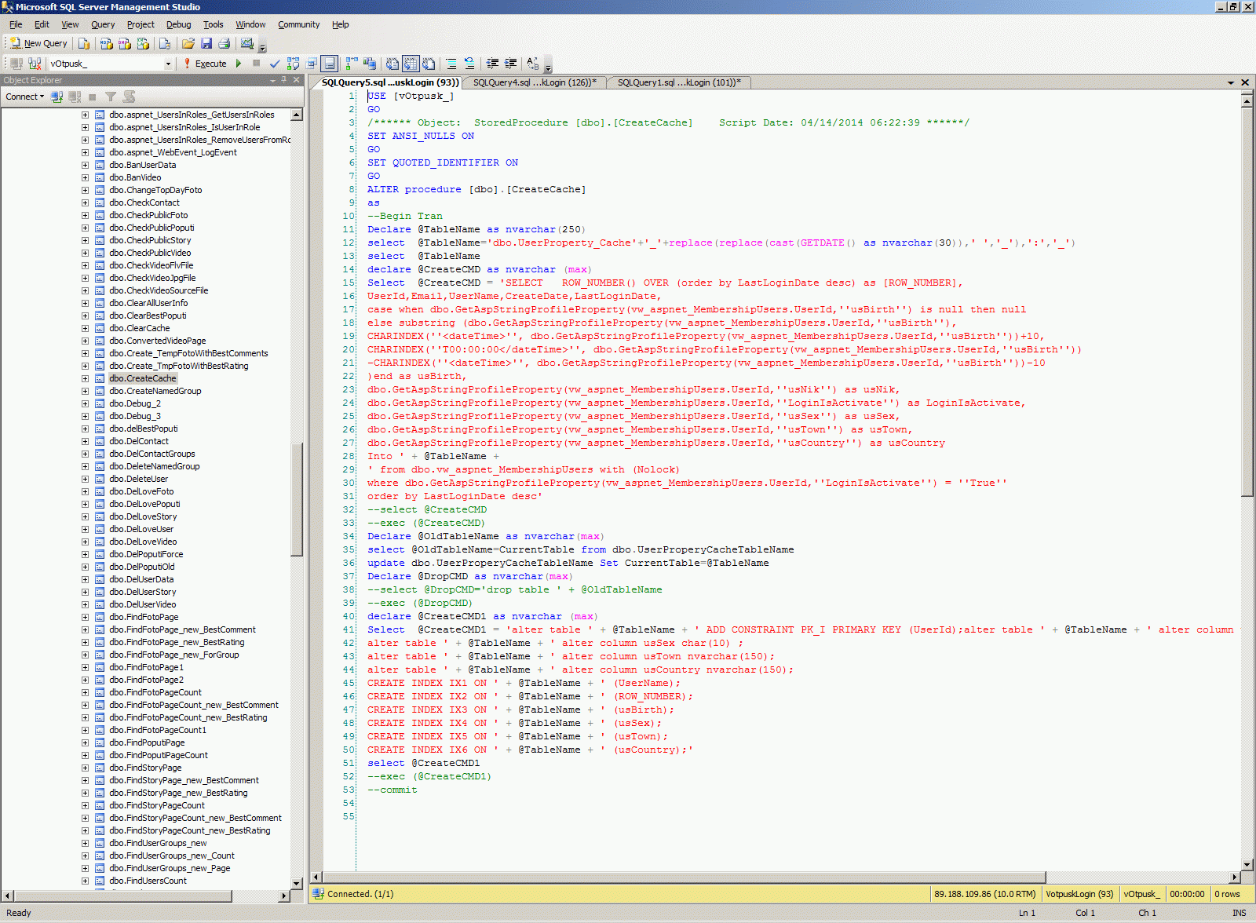Viewport: 1256px width, 923px height.
Task: Click the New Query button
Action: tap(39, 43)
